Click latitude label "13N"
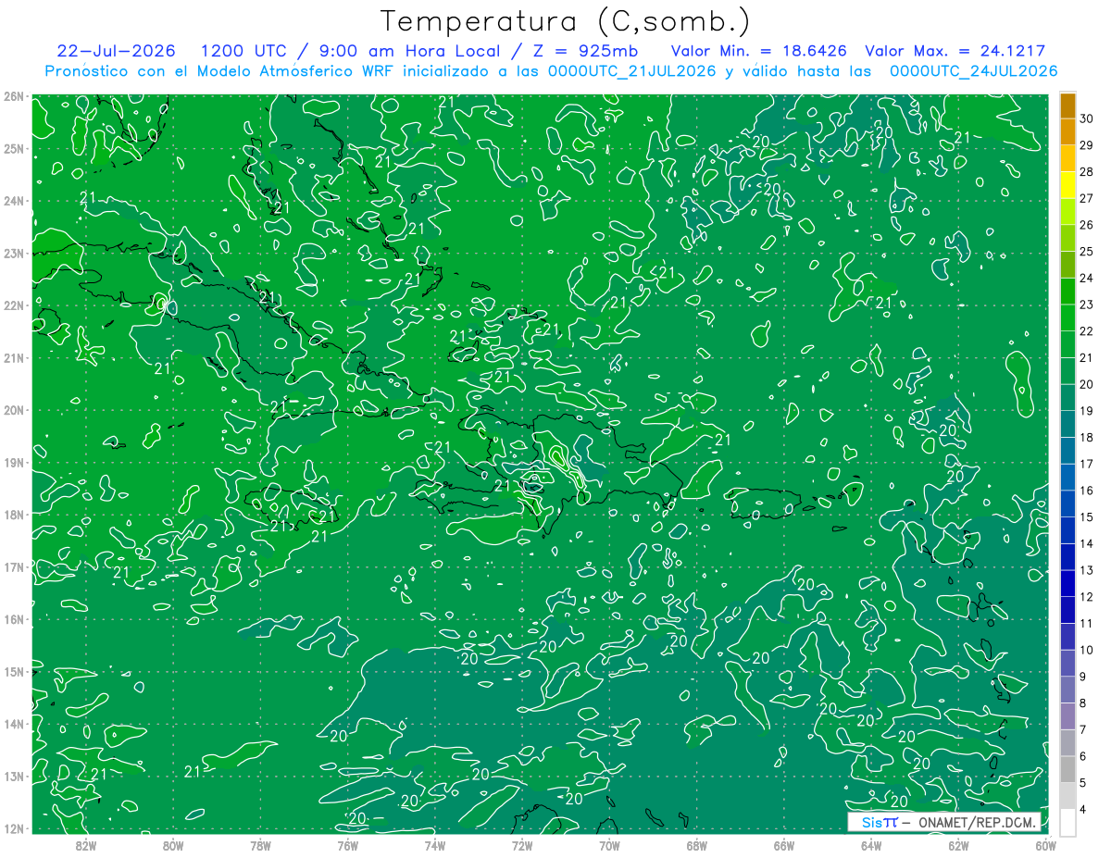 click(13, 776)
